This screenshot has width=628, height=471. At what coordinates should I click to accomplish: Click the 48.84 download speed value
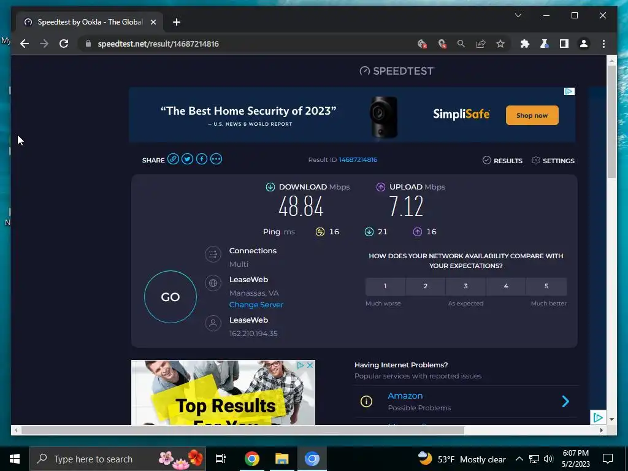(x=301, y=206)
